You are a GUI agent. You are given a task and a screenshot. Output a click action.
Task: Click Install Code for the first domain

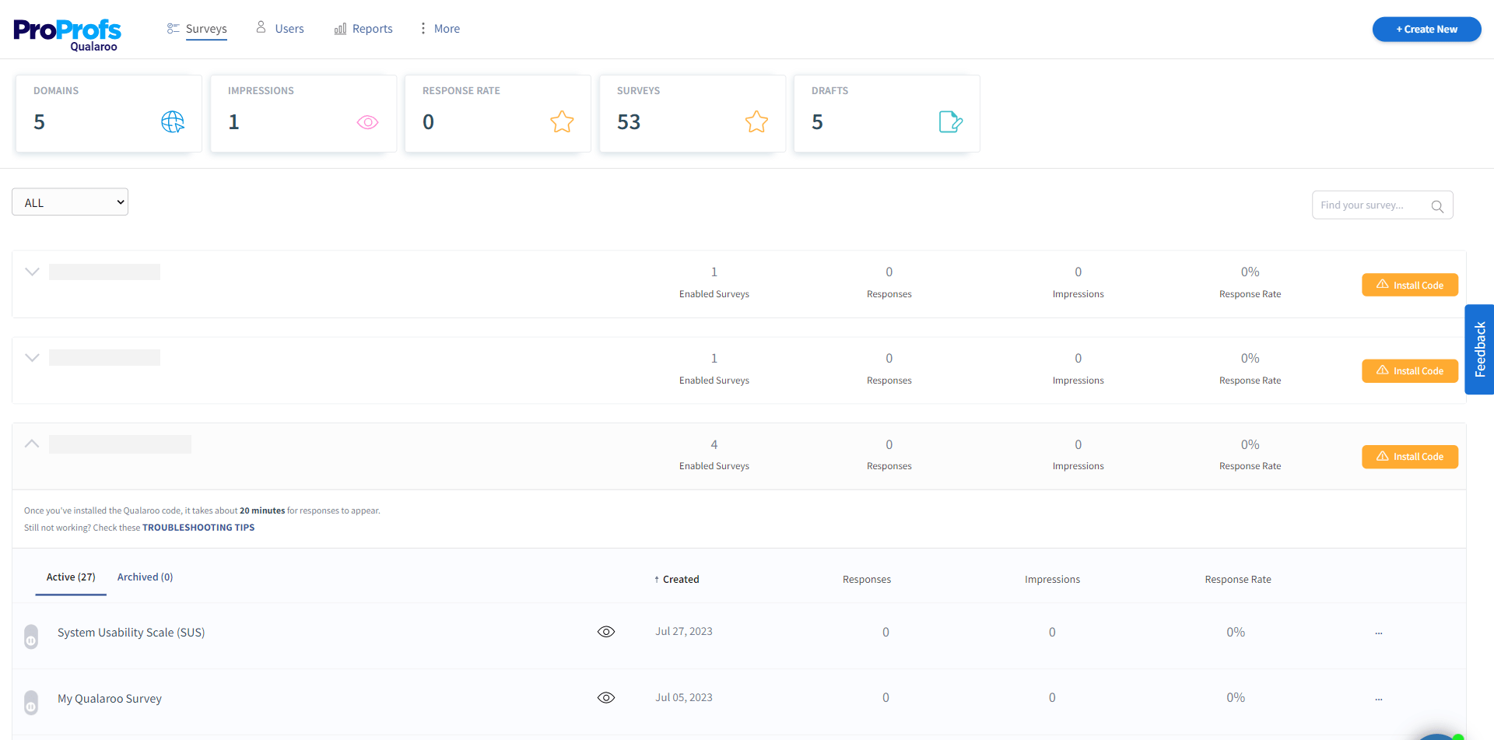pos(1410,285)
